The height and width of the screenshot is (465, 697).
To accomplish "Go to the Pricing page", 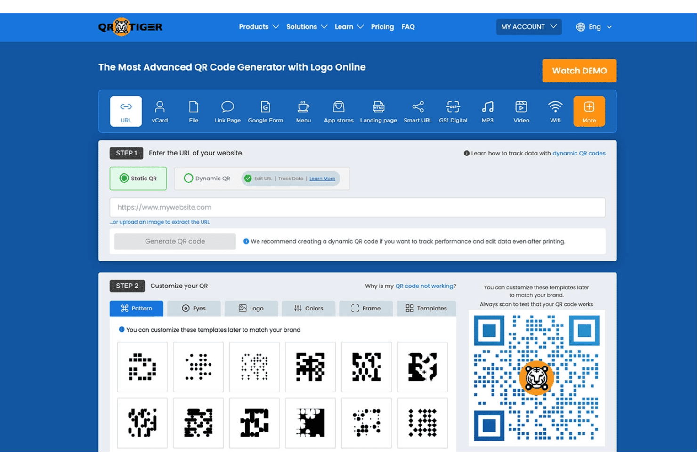I will pos(382,27).
